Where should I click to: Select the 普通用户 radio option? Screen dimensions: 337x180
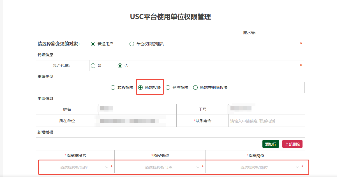[x=93, y=44]
